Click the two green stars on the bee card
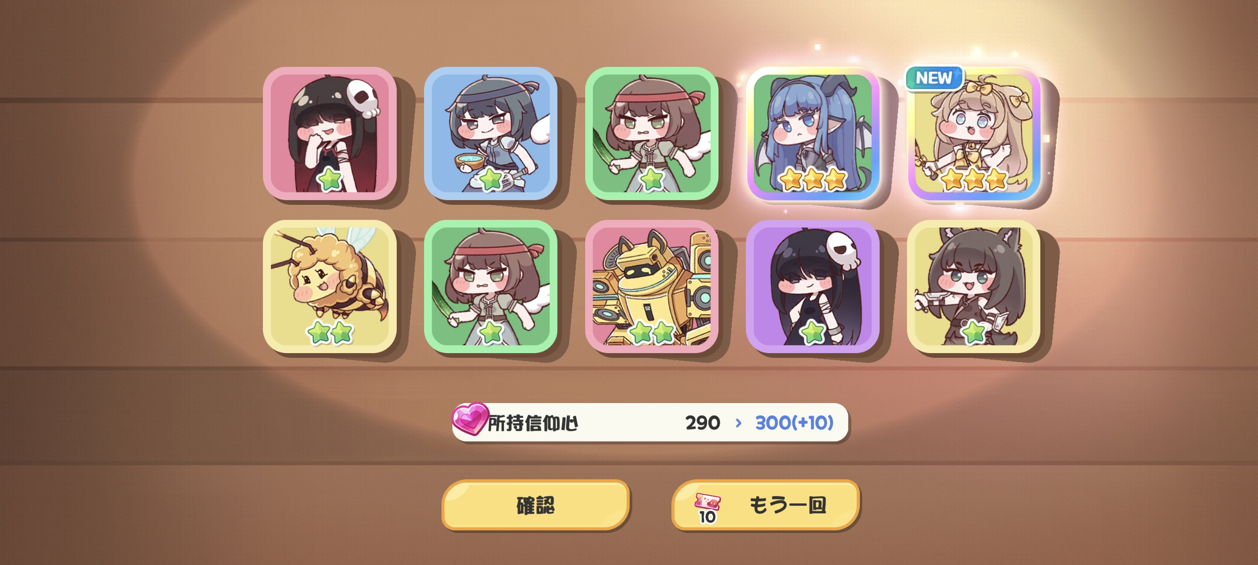This screenshot has width=1258, height=565. click(x=330, y=332)
